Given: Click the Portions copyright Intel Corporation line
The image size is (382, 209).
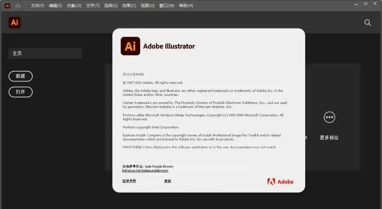Looking at the screenshot, I should point(151,127).
